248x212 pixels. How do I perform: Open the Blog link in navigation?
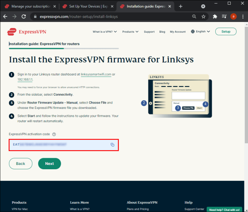pos(162,32)
